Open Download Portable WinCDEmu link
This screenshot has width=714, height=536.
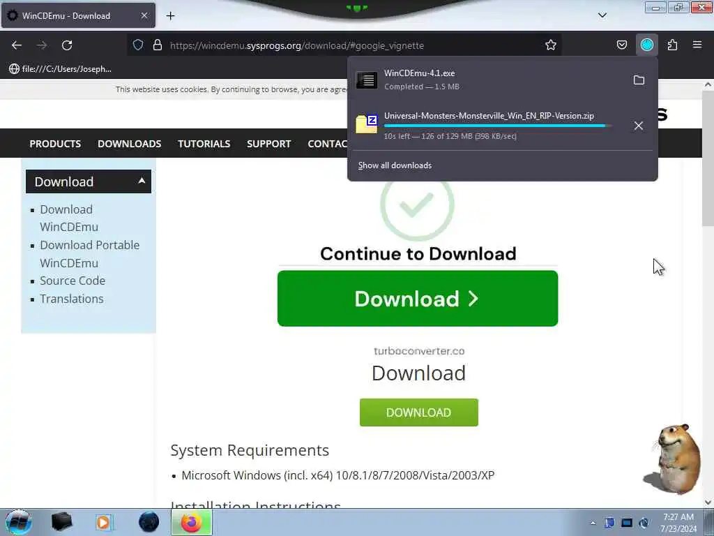[89, 254]
